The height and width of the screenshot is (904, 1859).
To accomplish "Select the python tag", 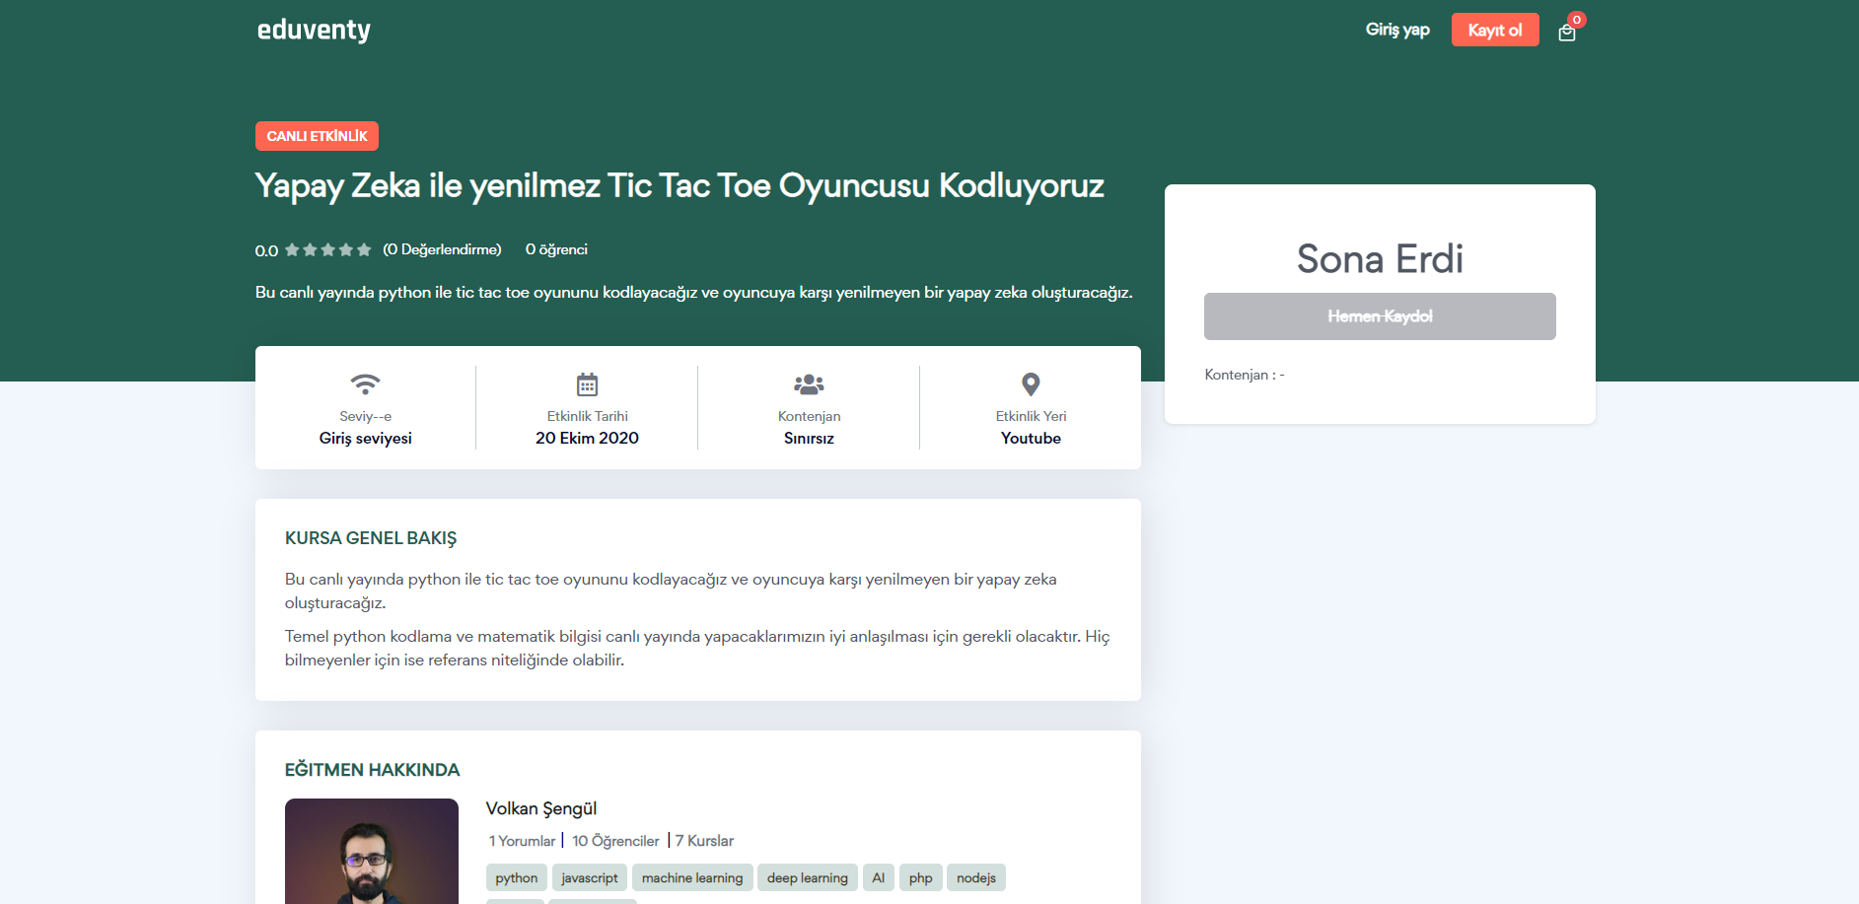I will pyautogui.click(x=517, y=877).
